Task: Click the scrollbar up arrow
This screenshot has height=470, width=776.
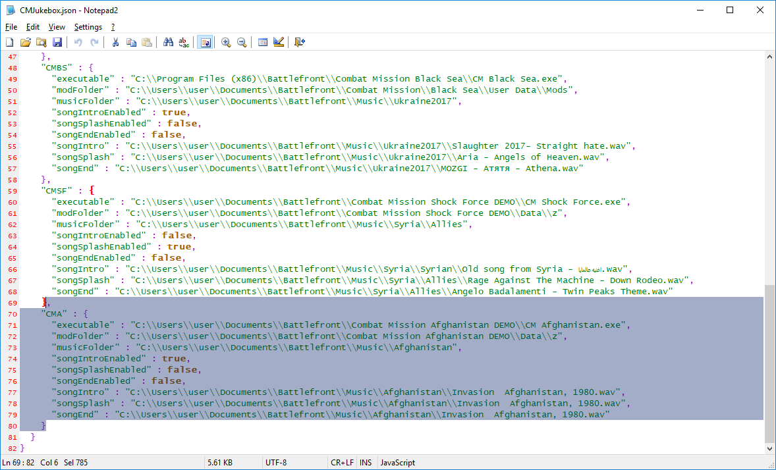Action: 769,57
